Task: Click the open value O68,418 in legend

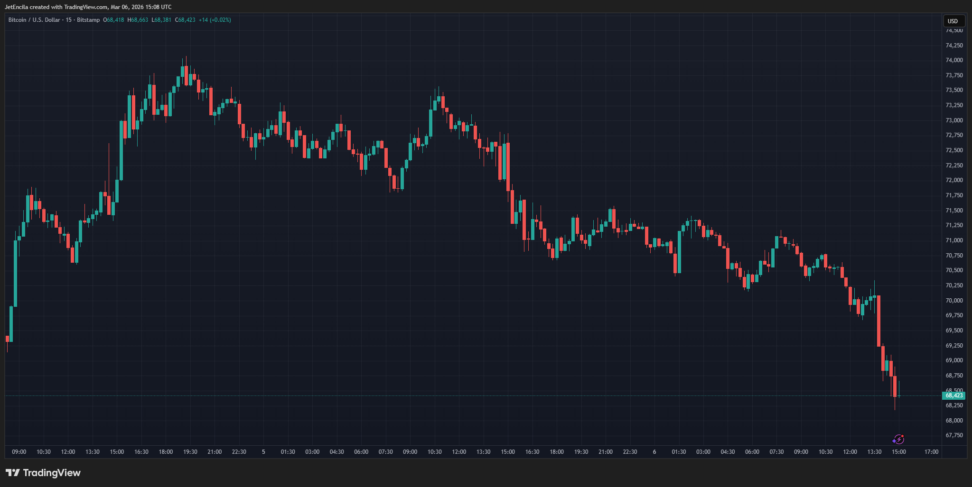Action: point(113,20)
